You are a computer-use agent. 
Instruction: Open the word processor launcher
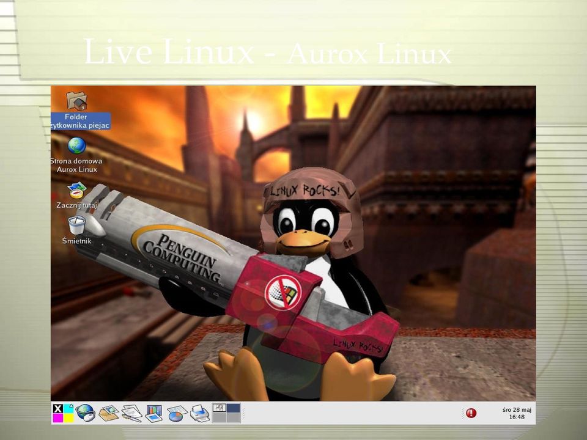131,414
